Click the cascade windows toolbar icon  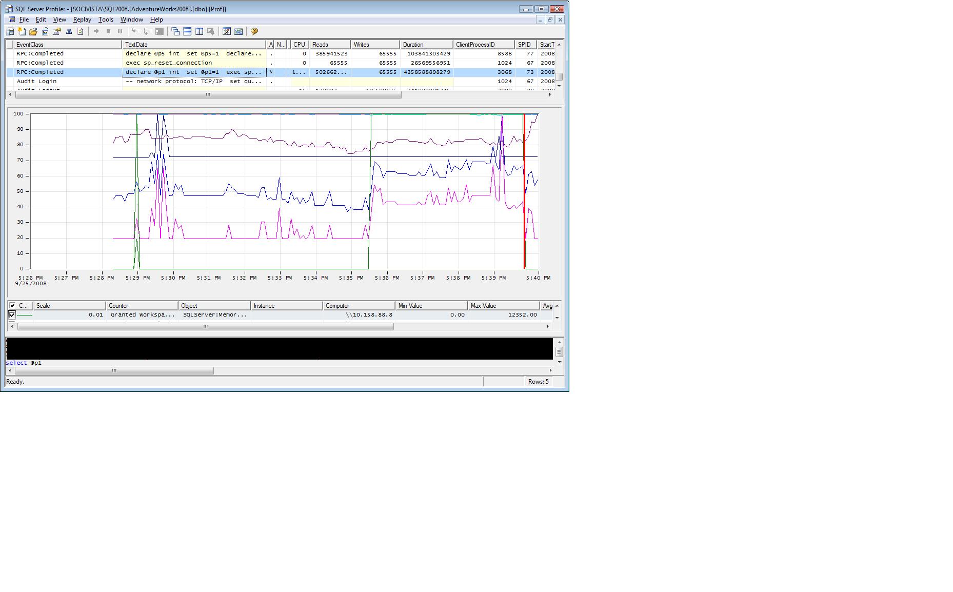pyautogui.click(x=175, y=31)
